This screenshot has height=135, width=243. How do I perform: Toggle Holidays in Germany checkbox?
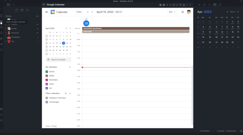(47, 98)
